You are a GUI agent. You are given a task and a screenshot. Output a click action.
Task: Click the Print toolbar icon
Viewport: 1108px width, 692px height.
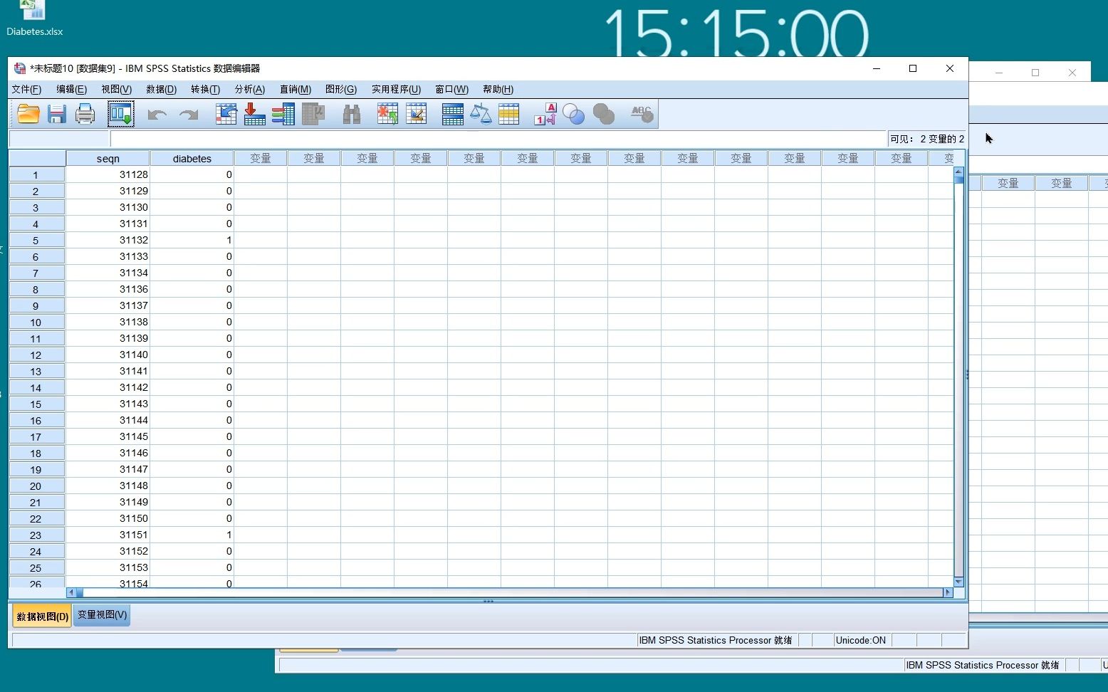(x=85, y=114)
